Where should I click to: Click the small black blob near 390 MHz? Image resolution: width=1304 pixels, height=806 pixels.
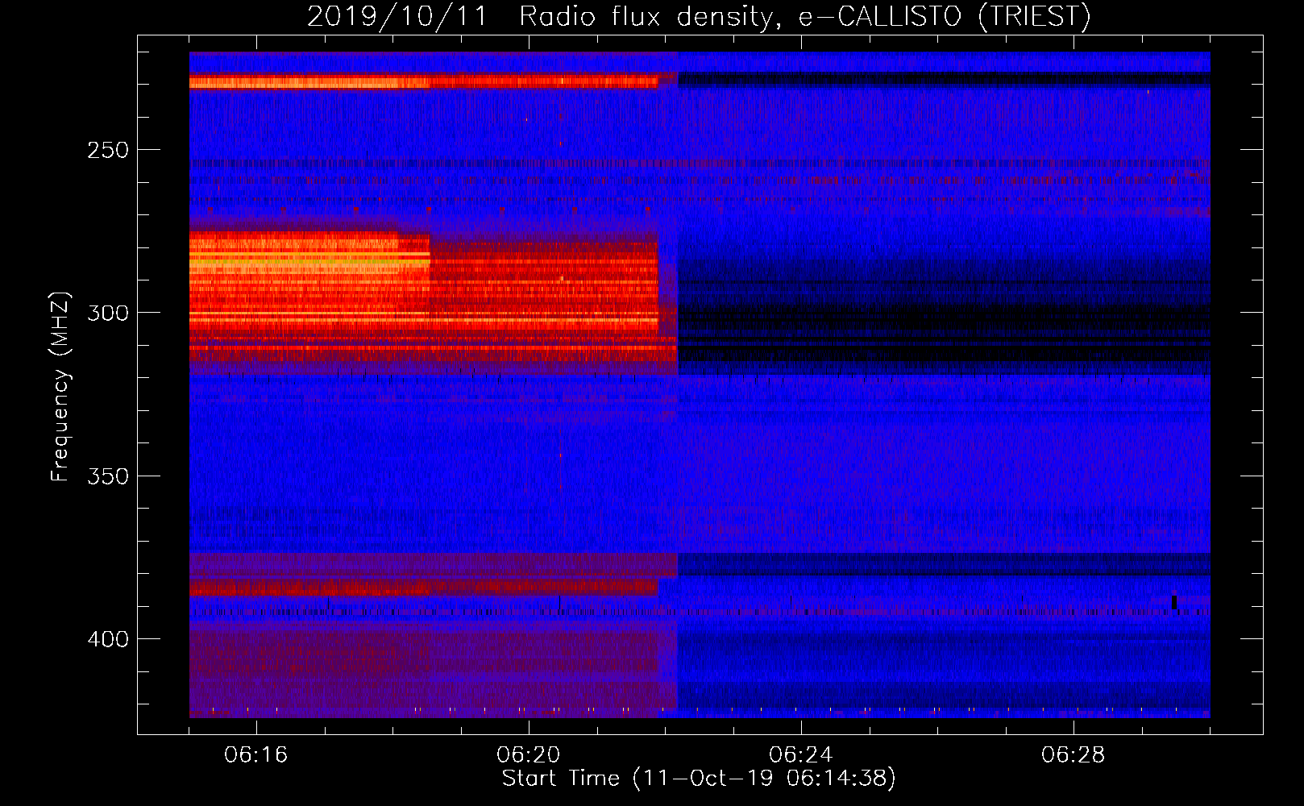[x=1174, y=602]
